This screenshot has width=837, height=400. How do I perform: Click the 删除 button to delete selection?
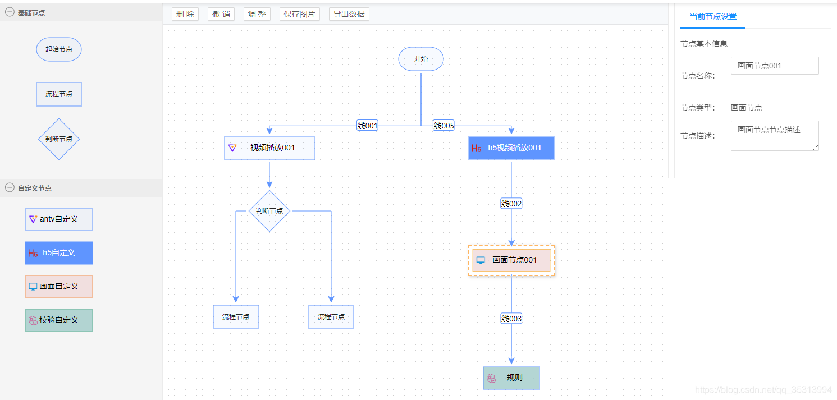[x=185, y=13]
